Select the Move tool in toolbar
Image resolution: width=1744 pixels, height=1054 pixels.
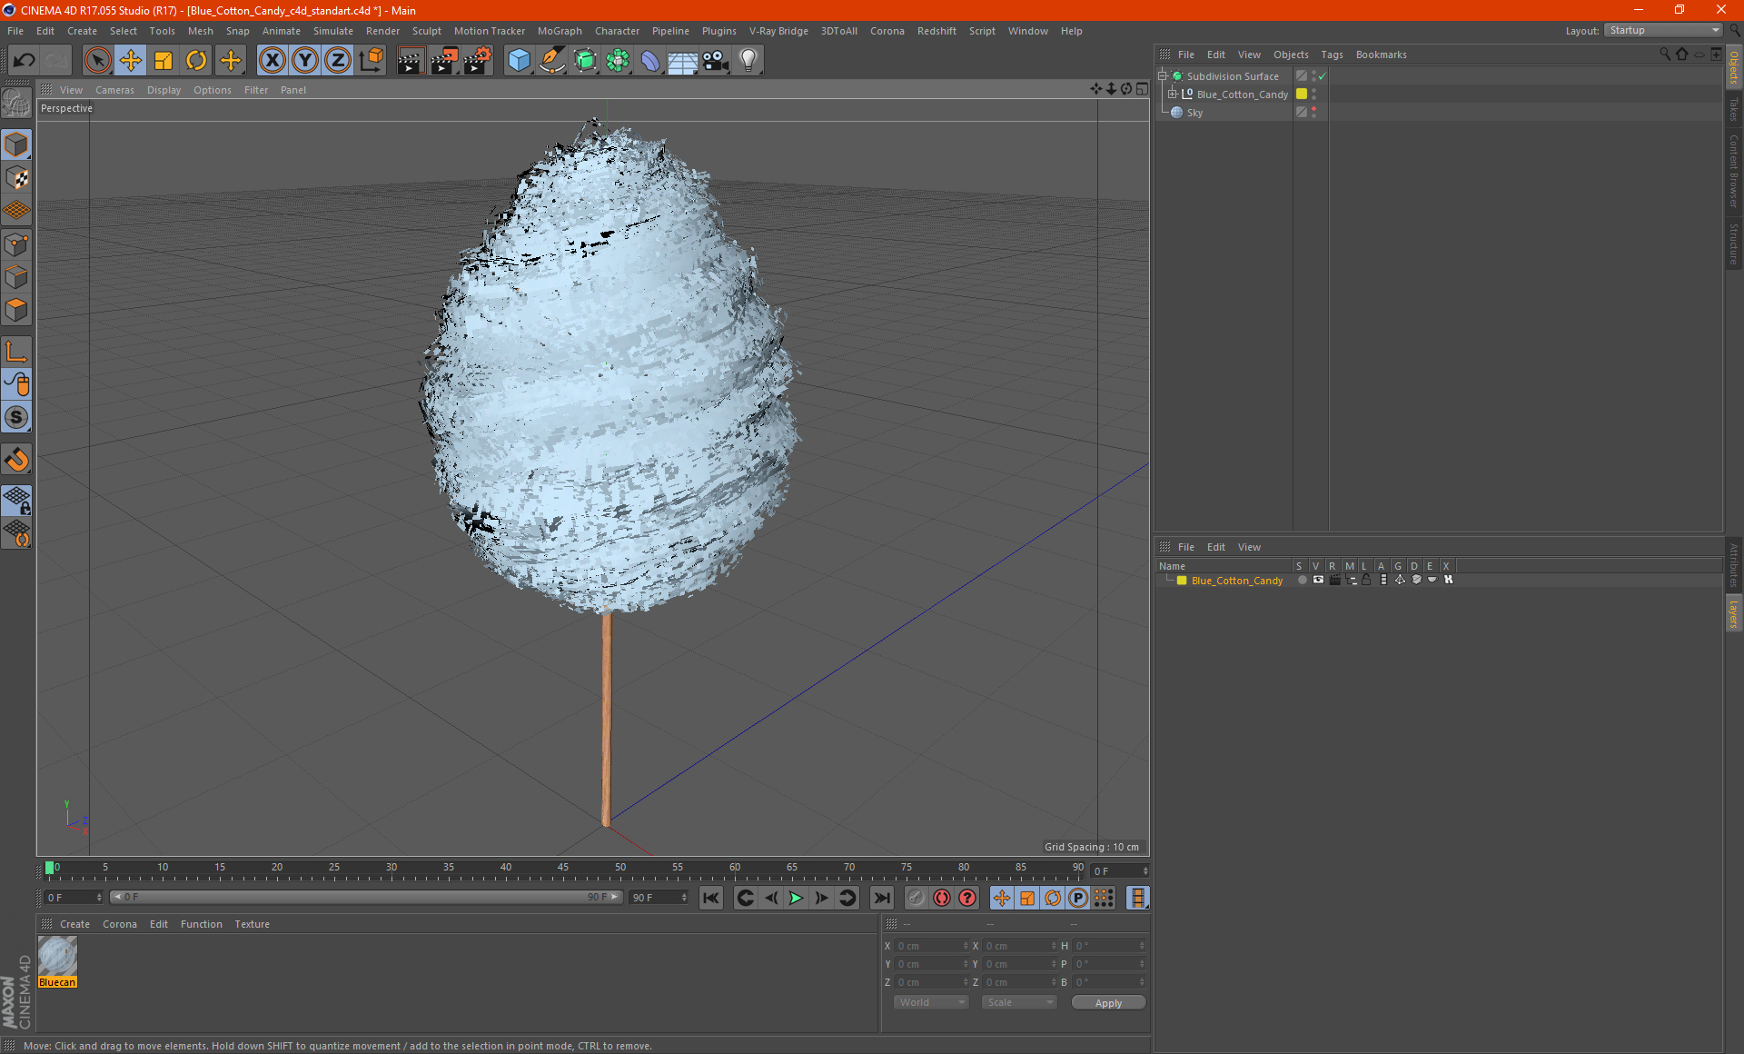pos(131,61)
